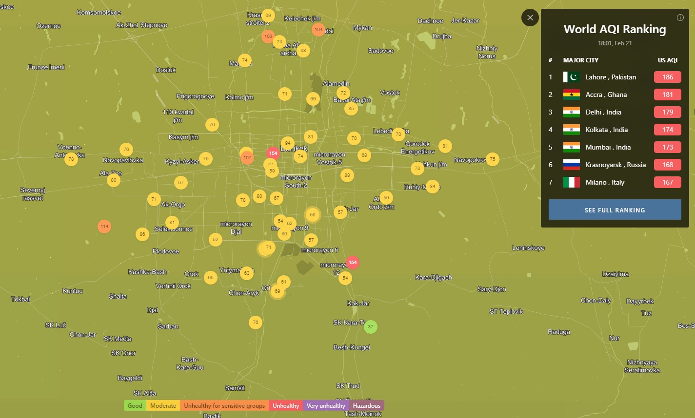
Task: Click the Italy flag beside Milano
Action: pyautogui.click(x=571, y=182)
